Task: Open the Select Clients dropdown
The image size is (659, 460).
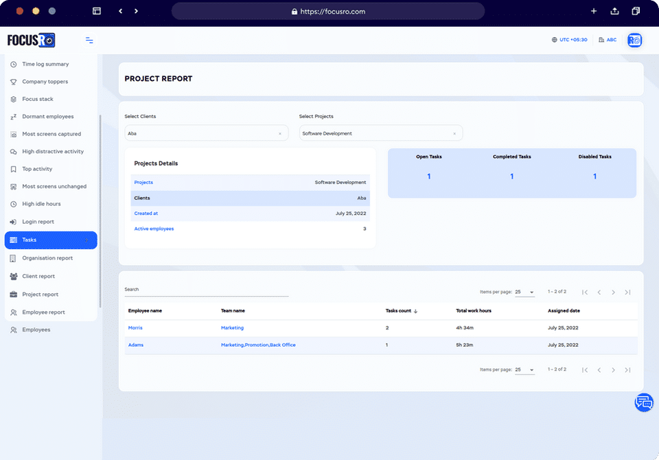Action: pos(207,133)
